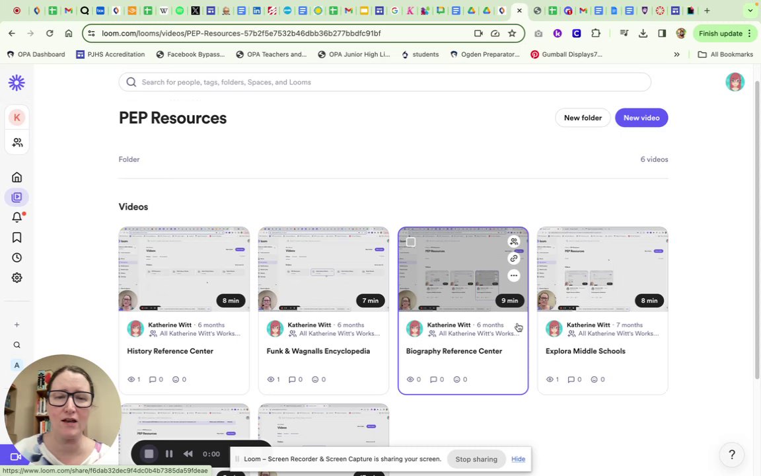Click the camera recording icon in the address bar
Image resolution: width=761 pixels, height=476 pixels.
click(478, 33)
